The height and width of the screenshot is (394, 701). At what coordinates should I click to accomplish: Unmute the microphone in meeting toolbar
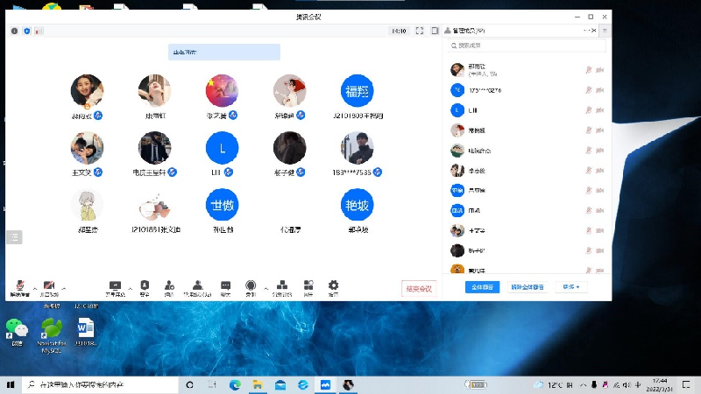click(19, 286)
